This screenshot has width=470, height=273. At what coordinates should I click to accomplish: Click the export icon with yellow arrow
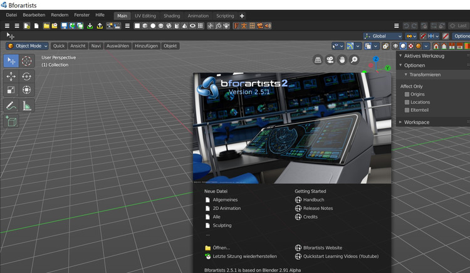point(100,26)
